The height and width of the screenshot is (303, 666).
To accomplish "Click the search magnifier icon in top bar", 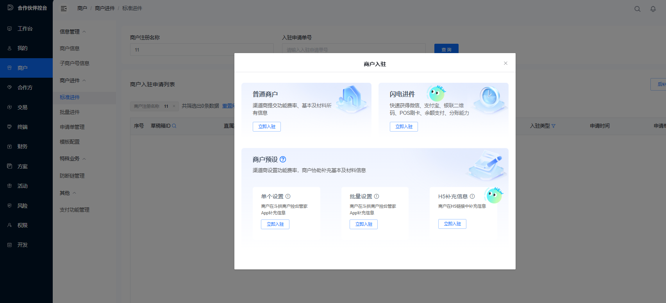I will point(637,9).
